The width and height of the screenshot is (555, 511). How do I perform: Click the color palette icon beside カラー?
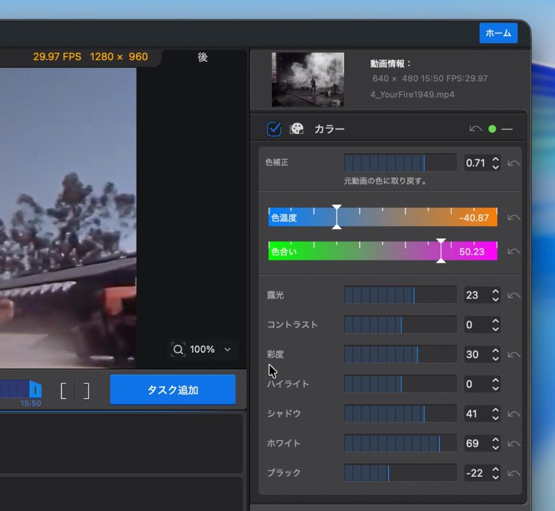[x=296, y=129]
